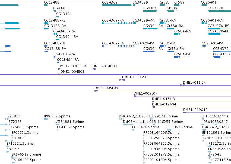This screenshot has width=231, height=164.
Task: Click protein CG9304-PA
Action: 153,49
